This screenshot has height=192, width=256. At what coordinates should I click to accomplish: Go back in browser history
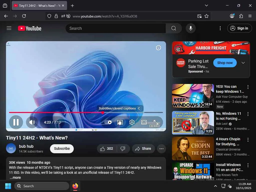(6, 16)
